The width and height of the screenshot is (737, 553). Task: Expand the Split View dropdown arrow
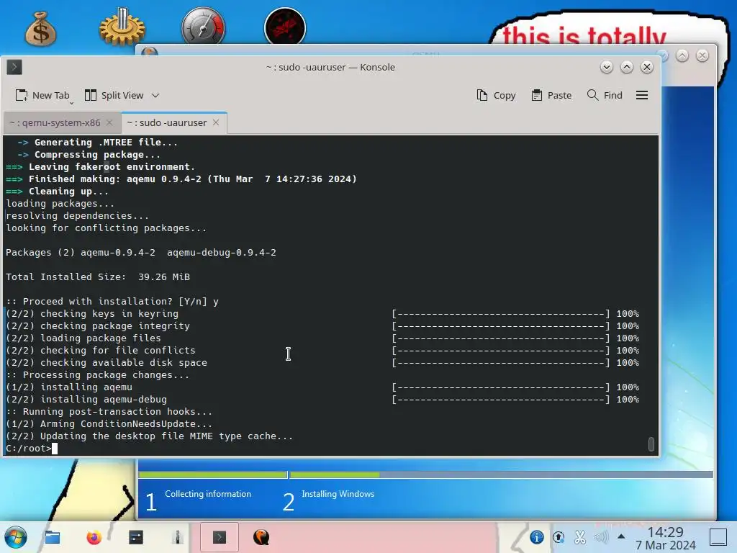tap(155, 96)
